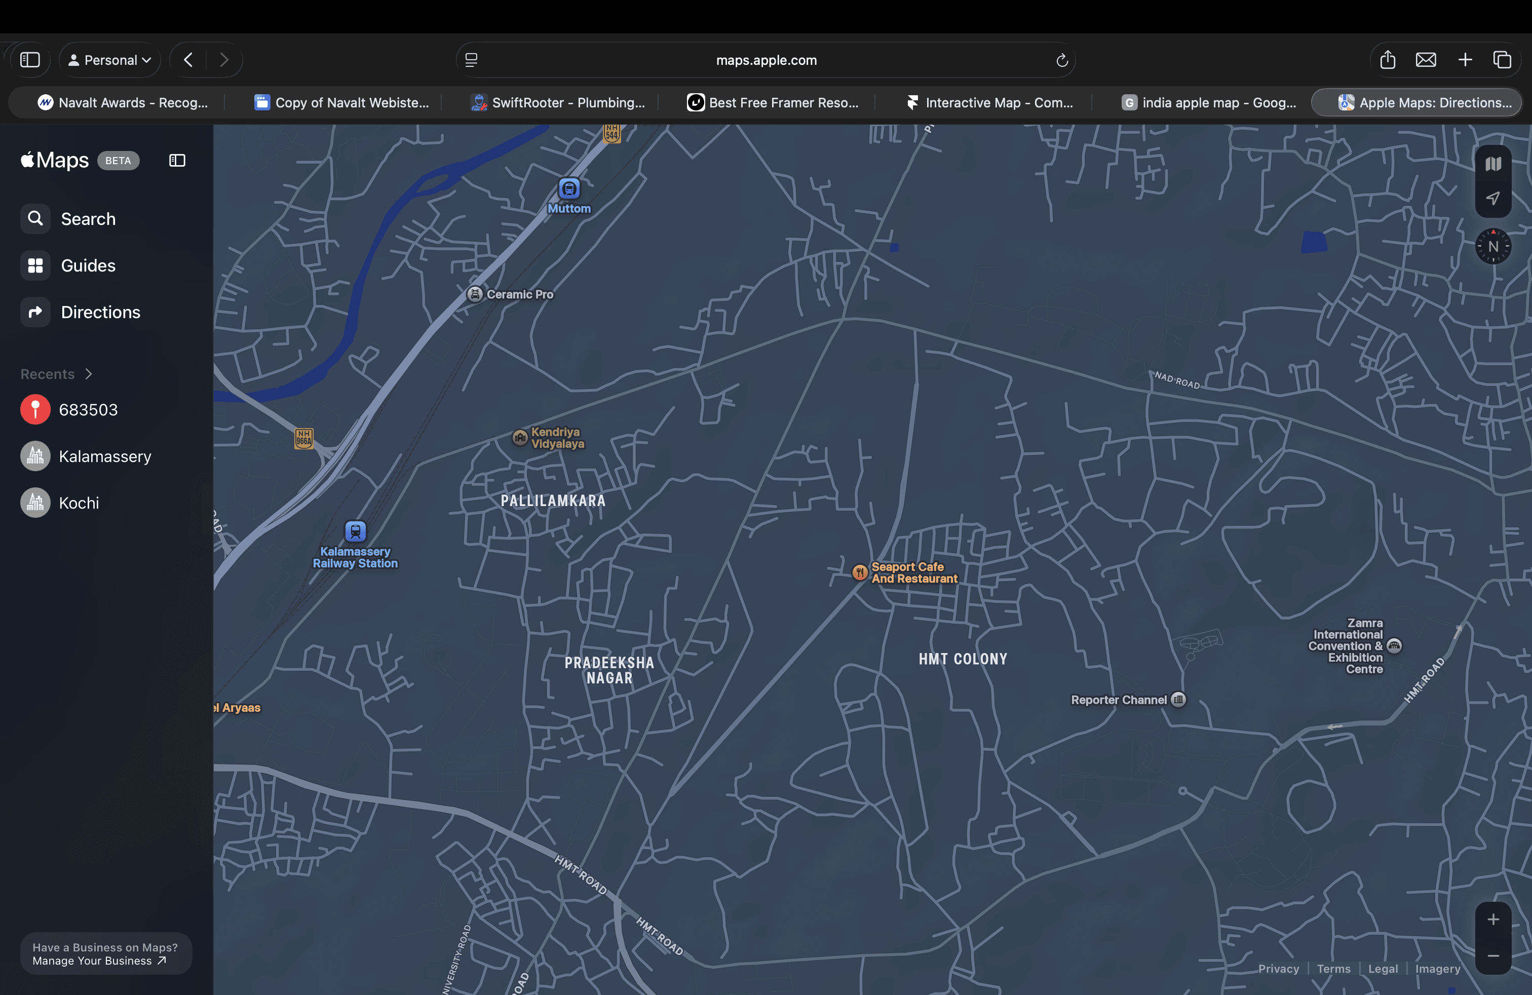Image resolution: width=1532 pixels, height=995 pixels.
Task: Select the Kalamassery Railway Station marker
Action: click(355, 531)
